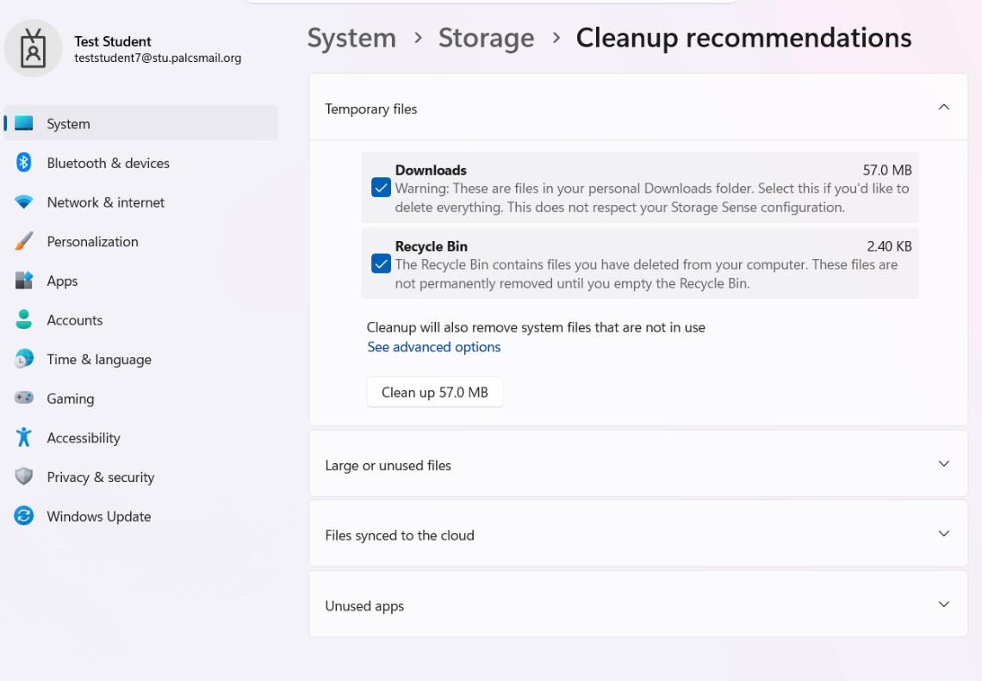The height and width of the screenshot is (681, 982).
Task: Navigate to Storage in breadcrumb
Action: click(x=486, y=38)
